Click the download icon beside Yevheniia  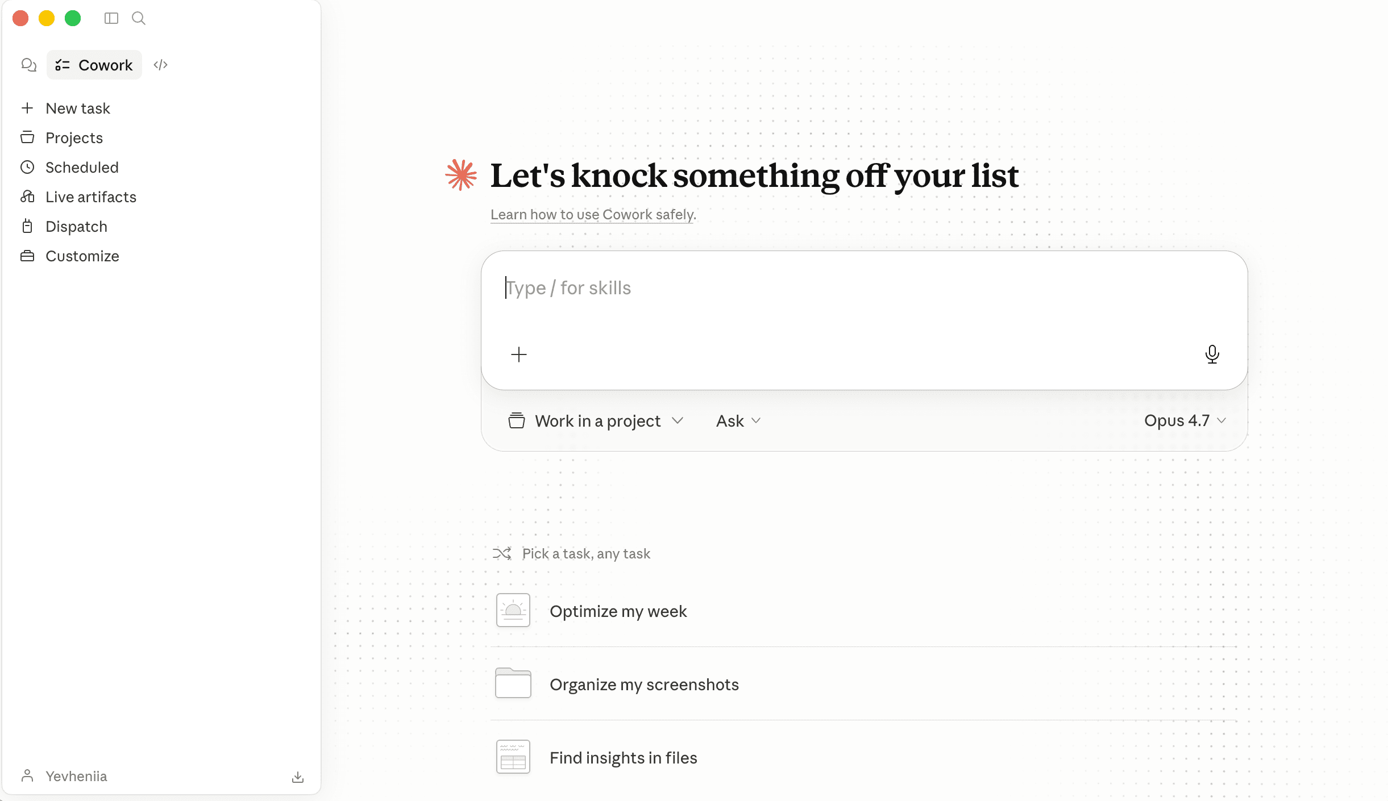(x=298, y=777)
